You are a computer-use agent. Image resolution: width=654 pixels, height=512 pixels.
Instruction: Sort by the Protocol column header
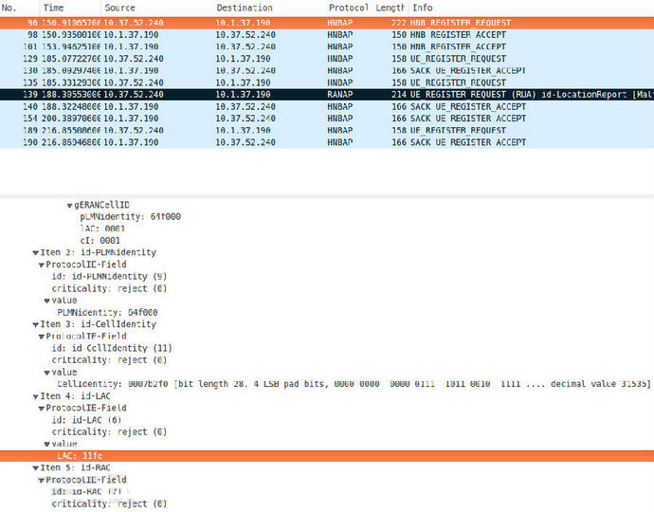coord(348,8)
